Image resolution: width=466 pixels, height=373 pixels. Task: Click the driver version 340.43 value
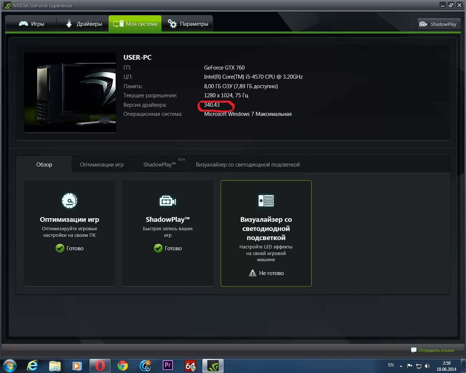[x=212, y=105]
